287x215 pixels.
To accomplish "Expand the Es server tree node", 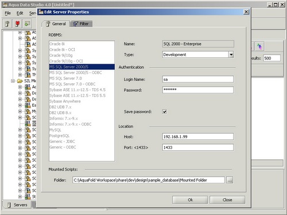I will point(20,105).
